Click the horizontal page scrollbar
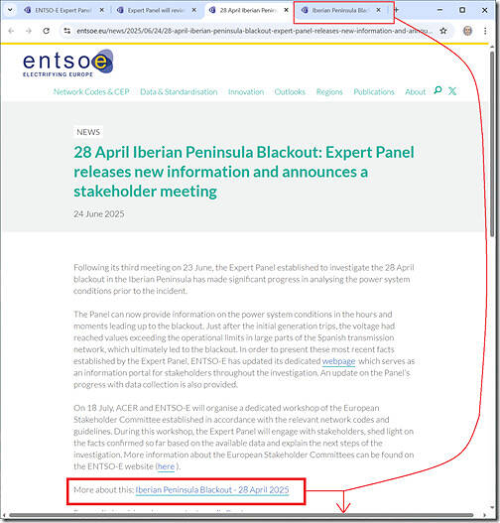 click(242, 515)
